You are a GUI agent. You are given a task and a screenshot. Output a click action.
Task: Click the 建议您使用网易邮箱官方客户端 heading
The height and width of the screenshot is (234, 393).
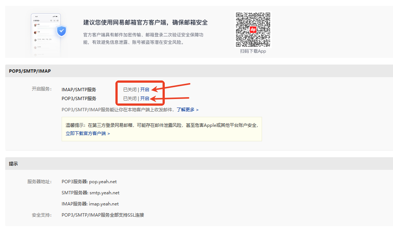point(145,23)
